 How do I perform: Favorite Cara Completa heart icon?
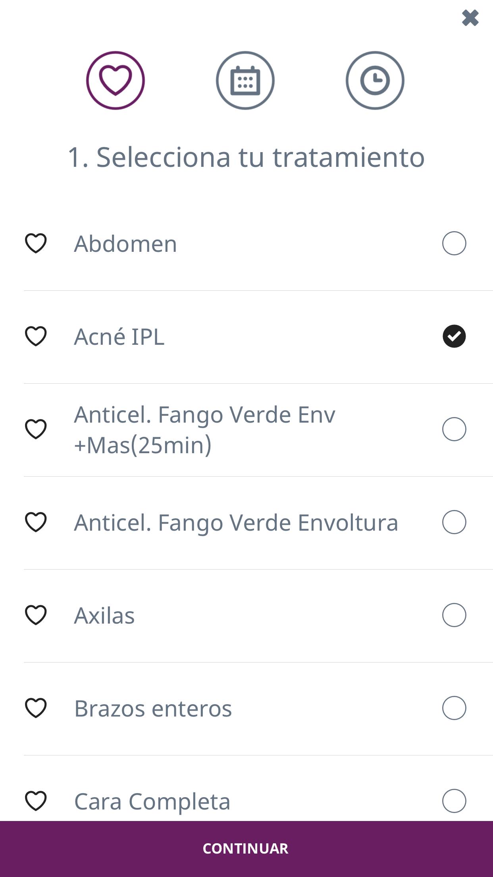[36, 801]
